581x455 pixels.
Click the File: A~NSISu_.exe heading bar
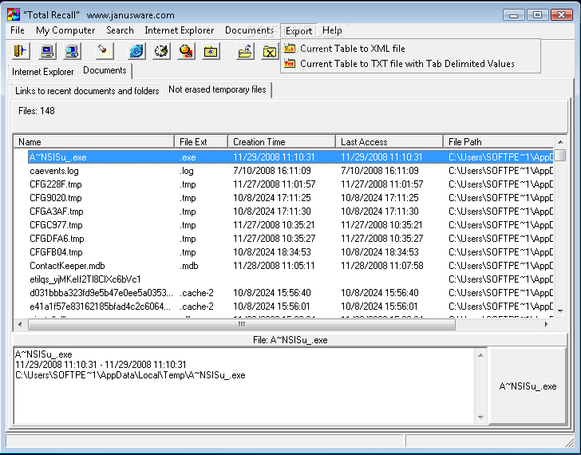coord(290,340)
